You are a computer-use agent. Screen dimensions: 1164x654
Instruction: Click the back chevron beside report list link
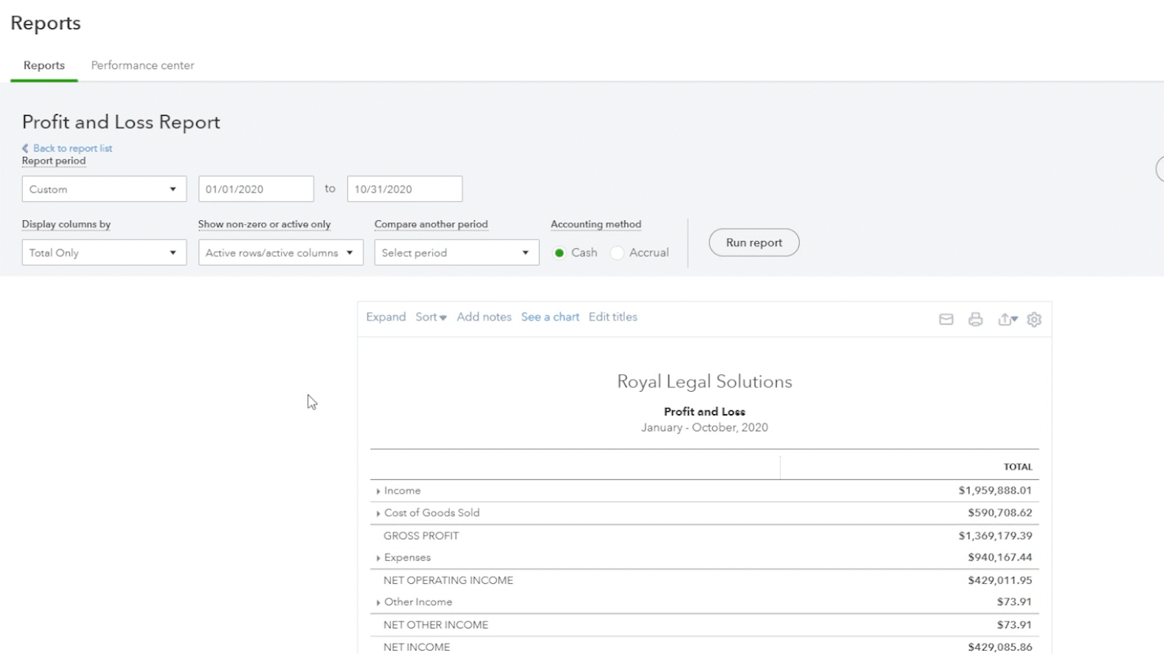point(25,148)
